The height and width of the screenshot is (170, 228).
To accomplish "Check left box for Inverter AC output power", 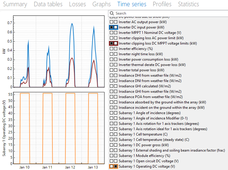I will (x=111, y=22).
